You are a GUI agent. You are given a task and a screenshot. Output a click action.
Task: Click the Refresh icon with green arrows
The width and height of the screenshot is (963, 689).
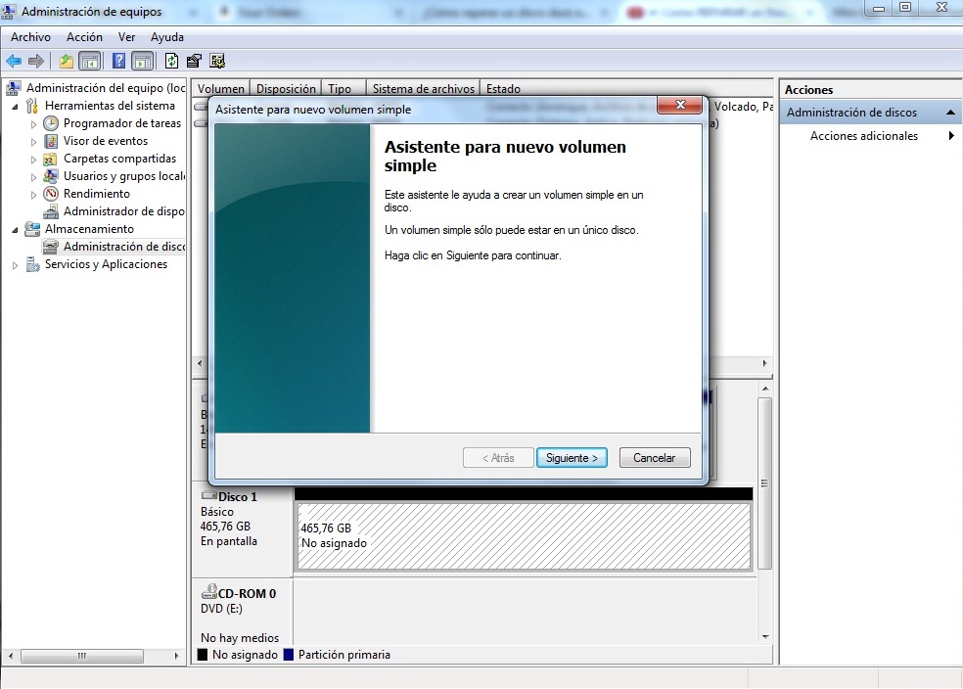pyautogui.click(x=172, y=61)
